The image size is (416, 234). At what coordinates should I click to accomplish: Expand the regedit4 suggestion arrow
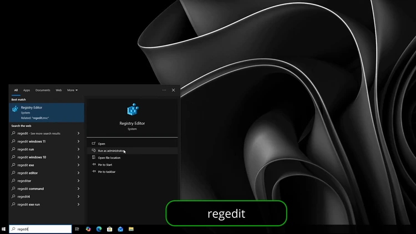click(79, 197)
